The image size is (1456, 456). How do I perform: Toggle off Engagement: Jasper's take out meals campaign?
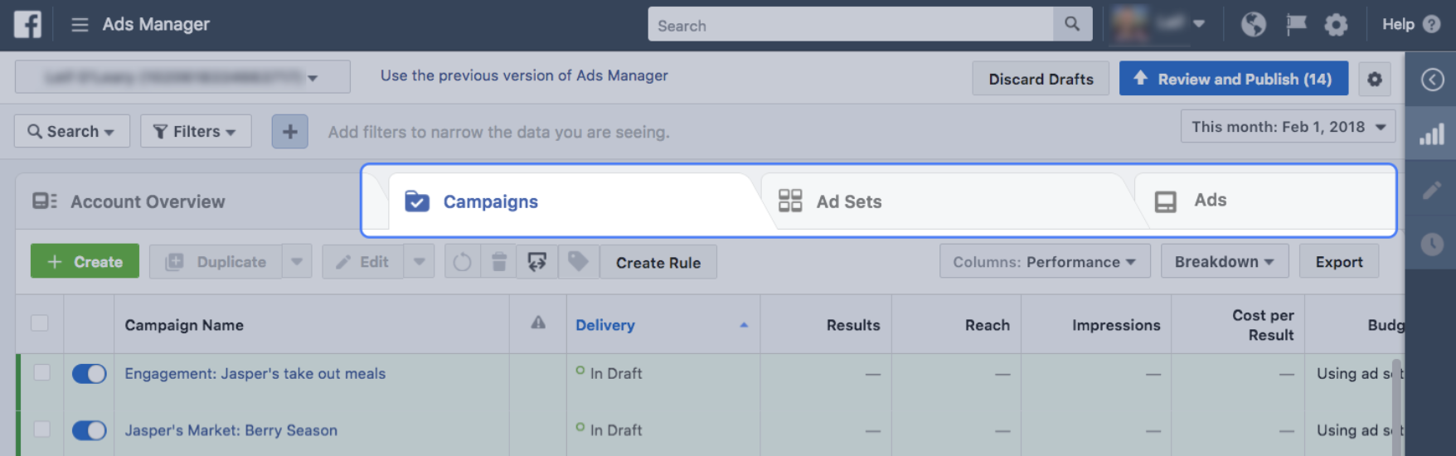[x=90, y=374]
